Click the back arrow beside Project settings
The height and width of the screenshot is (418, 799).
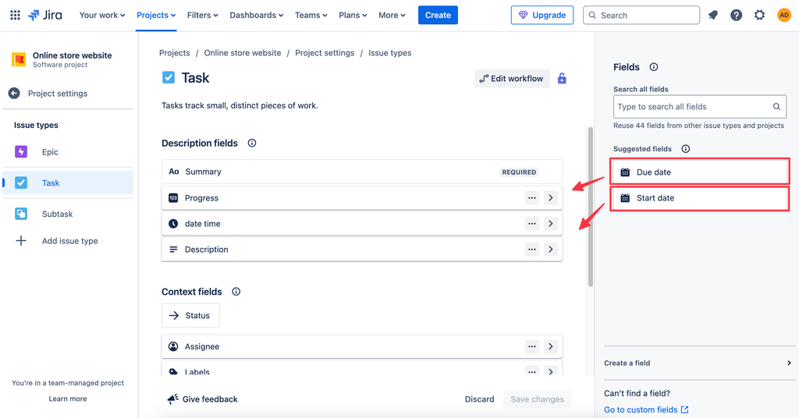(14, 94)
